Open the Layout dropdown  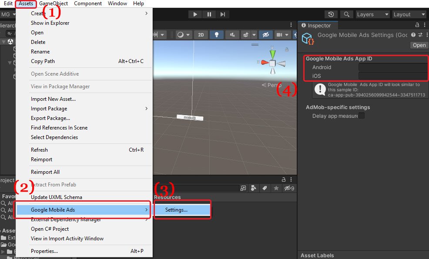coord(409,14)
